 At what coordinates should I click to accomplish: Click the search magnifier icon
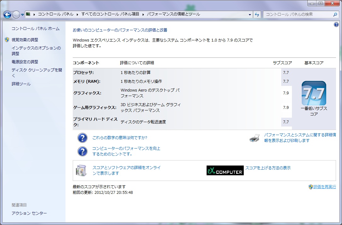(x=335, y=14)
